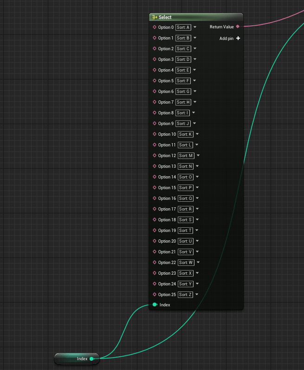Click the Option 18 input pin
The height and width of the screenshot is (370, 304).
(x=155, y=220)
